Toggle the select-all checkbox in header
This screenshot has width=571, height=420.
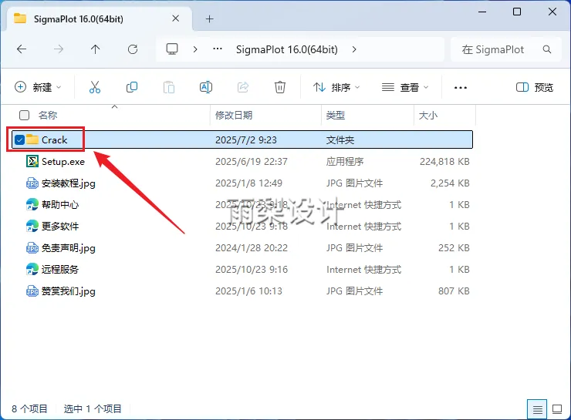(24, 116)
